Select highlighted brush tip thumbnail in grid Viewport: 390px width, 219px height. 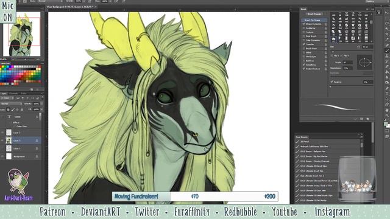pyautogui.click(x=333, y=38)
